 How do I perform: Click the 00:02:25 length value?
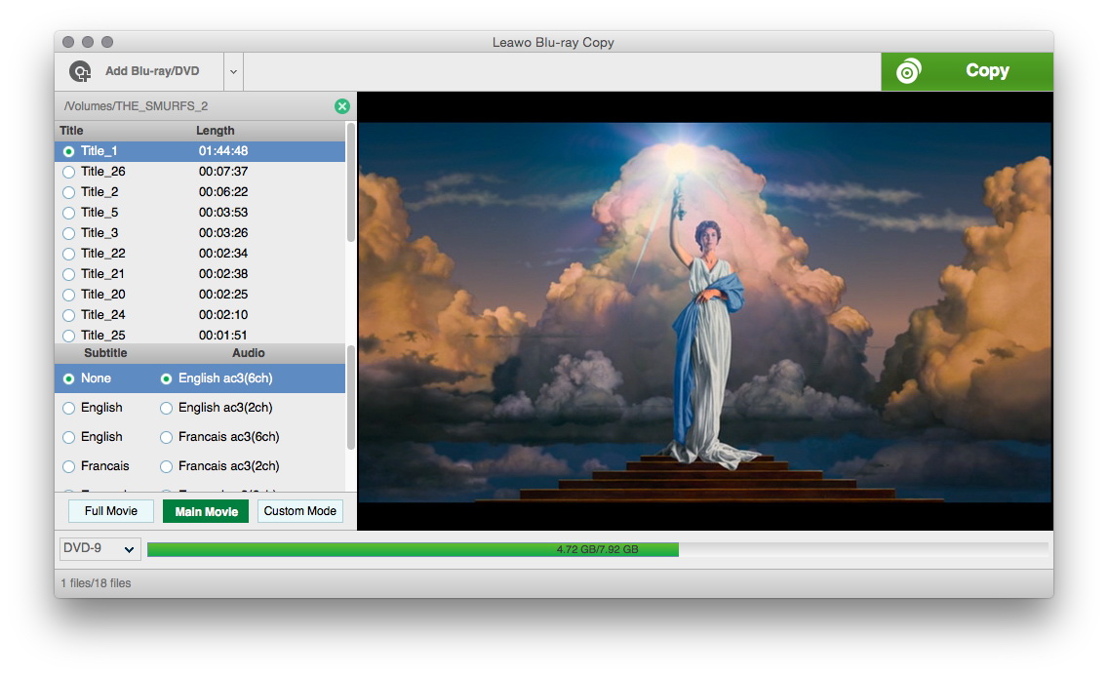pos(222,295)
